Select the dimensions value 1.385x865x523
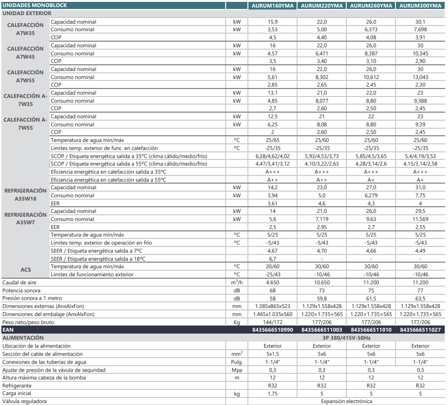The height and width of the screenshot is (405, 448). [272, 307]
